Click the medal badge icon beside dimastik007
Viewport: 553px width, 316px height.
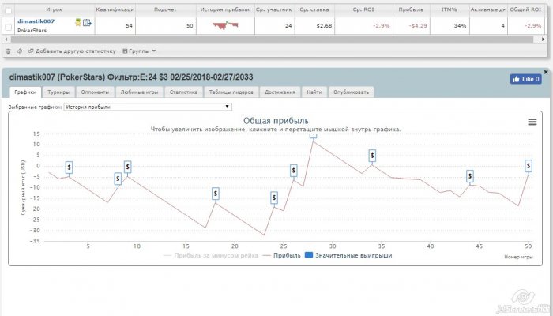point(78,23)
